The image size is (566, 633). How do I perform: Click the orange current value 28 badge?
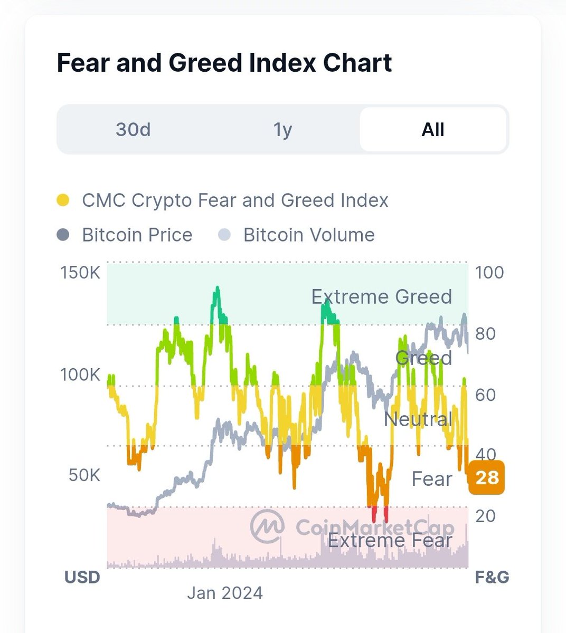[486, 477]
